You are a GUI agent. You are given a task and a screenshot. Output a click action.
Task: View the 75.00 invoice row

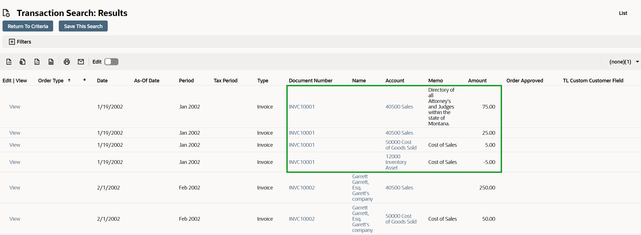(x=15, y=107)
